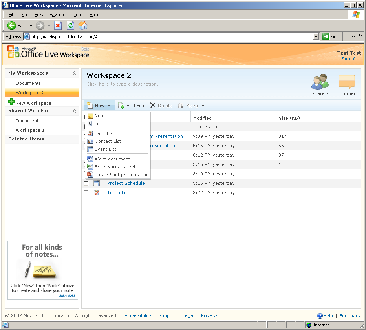The width and height of the screenshot is (366, 330).
Task: Open Workspace 1 in the sidebar
Action: (30, 130)
